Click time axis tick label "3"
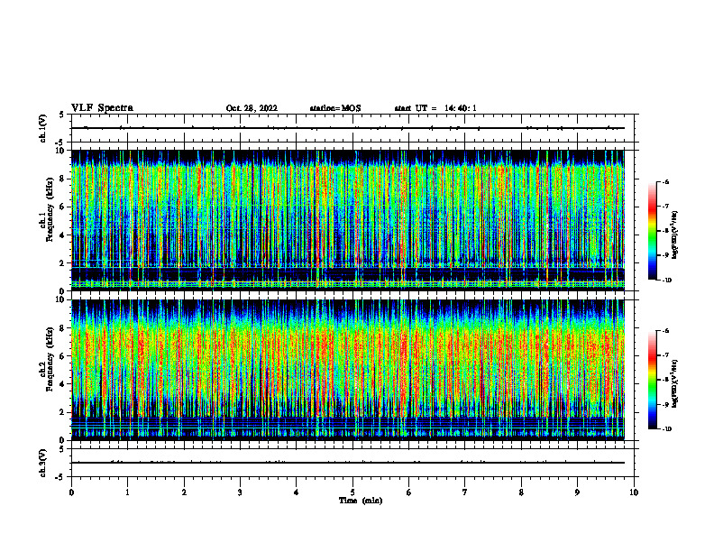The image size is (714, 552). tap(240, 492)
